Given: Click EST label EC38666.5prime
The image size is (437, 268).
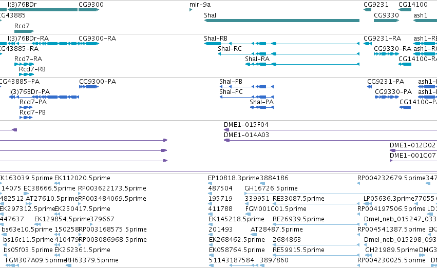Looking at the screenshot, I should tap(49, 188).
